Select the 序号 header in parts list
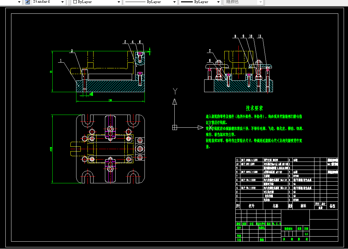This screenshot has height=249, width=348. [238, 206]
